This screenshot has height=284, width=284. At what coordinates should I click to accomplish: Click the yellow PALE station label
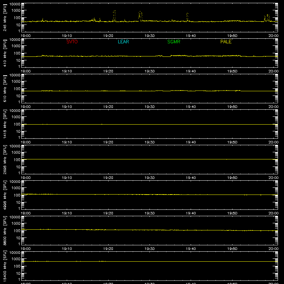226,42
